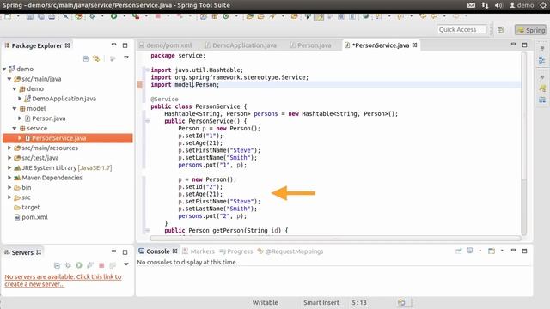Toggle the highlighted Mark Occurrences toolbar icon
This screenshot has width=550, height=309.
[319, 16]
